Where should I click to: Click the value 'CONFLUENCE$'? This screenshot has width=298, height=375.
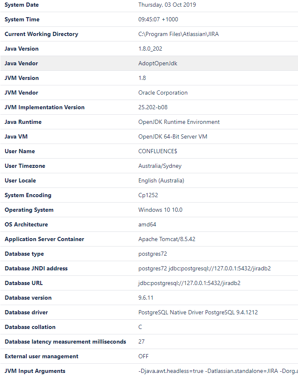(158, 151)
